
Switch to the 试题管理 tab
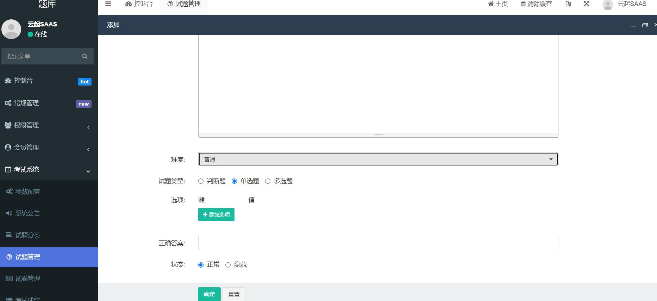183,4
